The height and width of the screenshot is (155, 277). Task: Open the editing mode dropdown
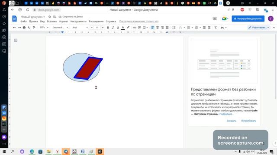(x=259, y=28)
